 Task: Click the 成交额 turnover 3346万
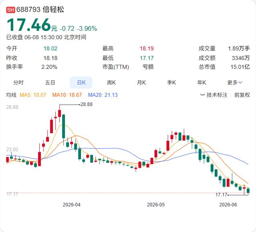click(241, 58)
